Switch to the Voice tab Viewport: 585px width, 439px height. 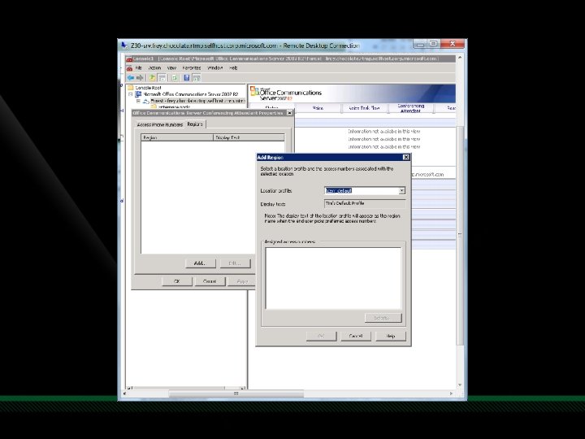pos(318,108)
